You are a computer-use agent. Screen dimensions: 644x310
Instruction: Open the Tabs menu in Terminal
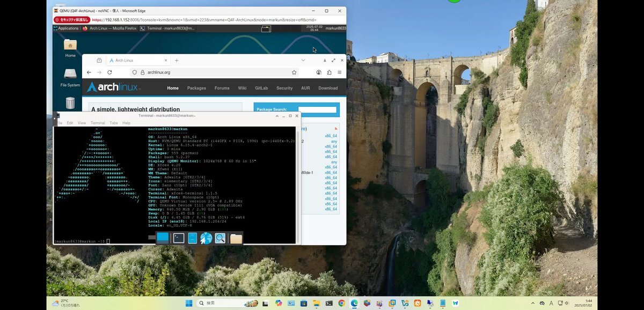(114, 123)
